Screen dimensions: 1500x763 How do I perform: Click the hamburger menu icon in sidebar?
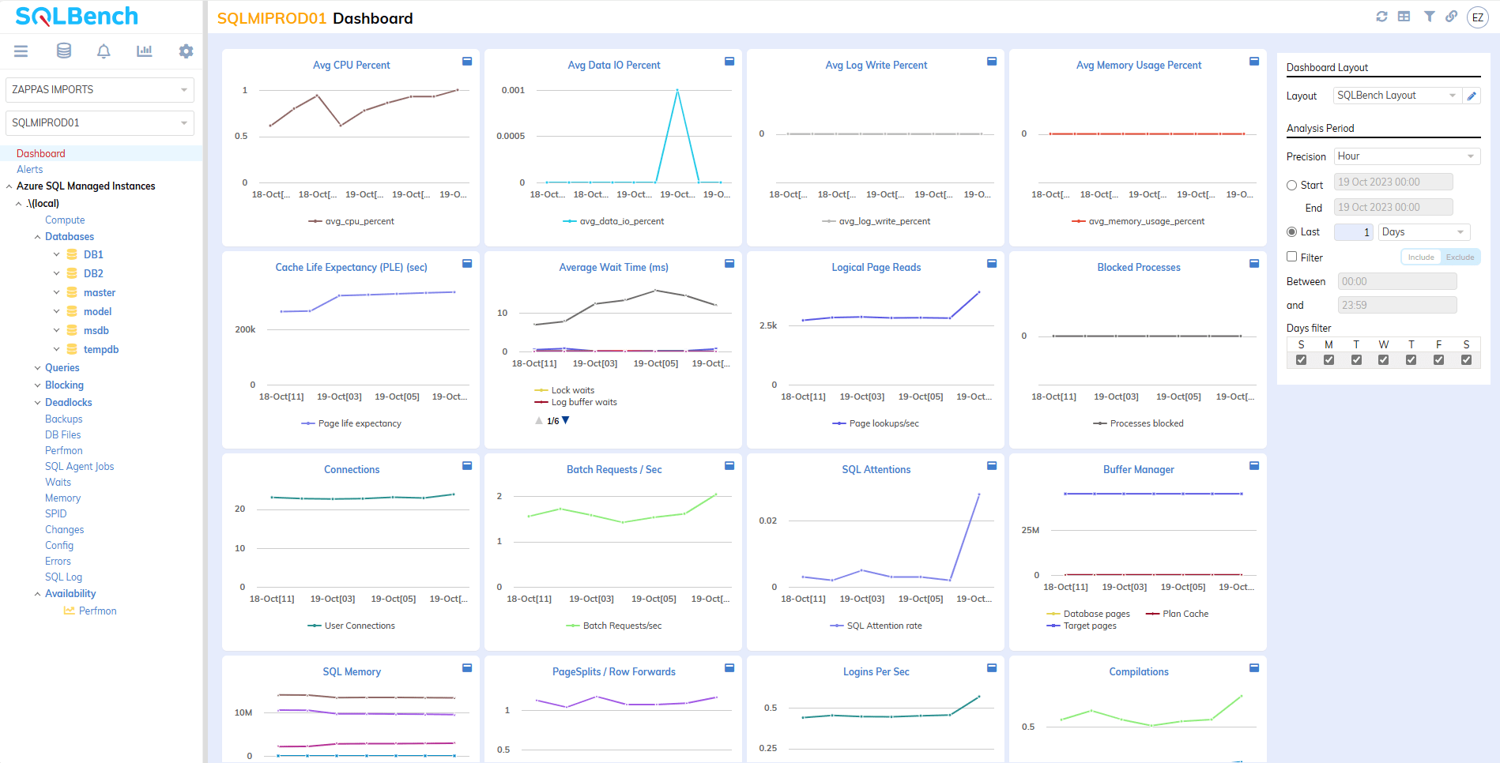pos(21,51)
